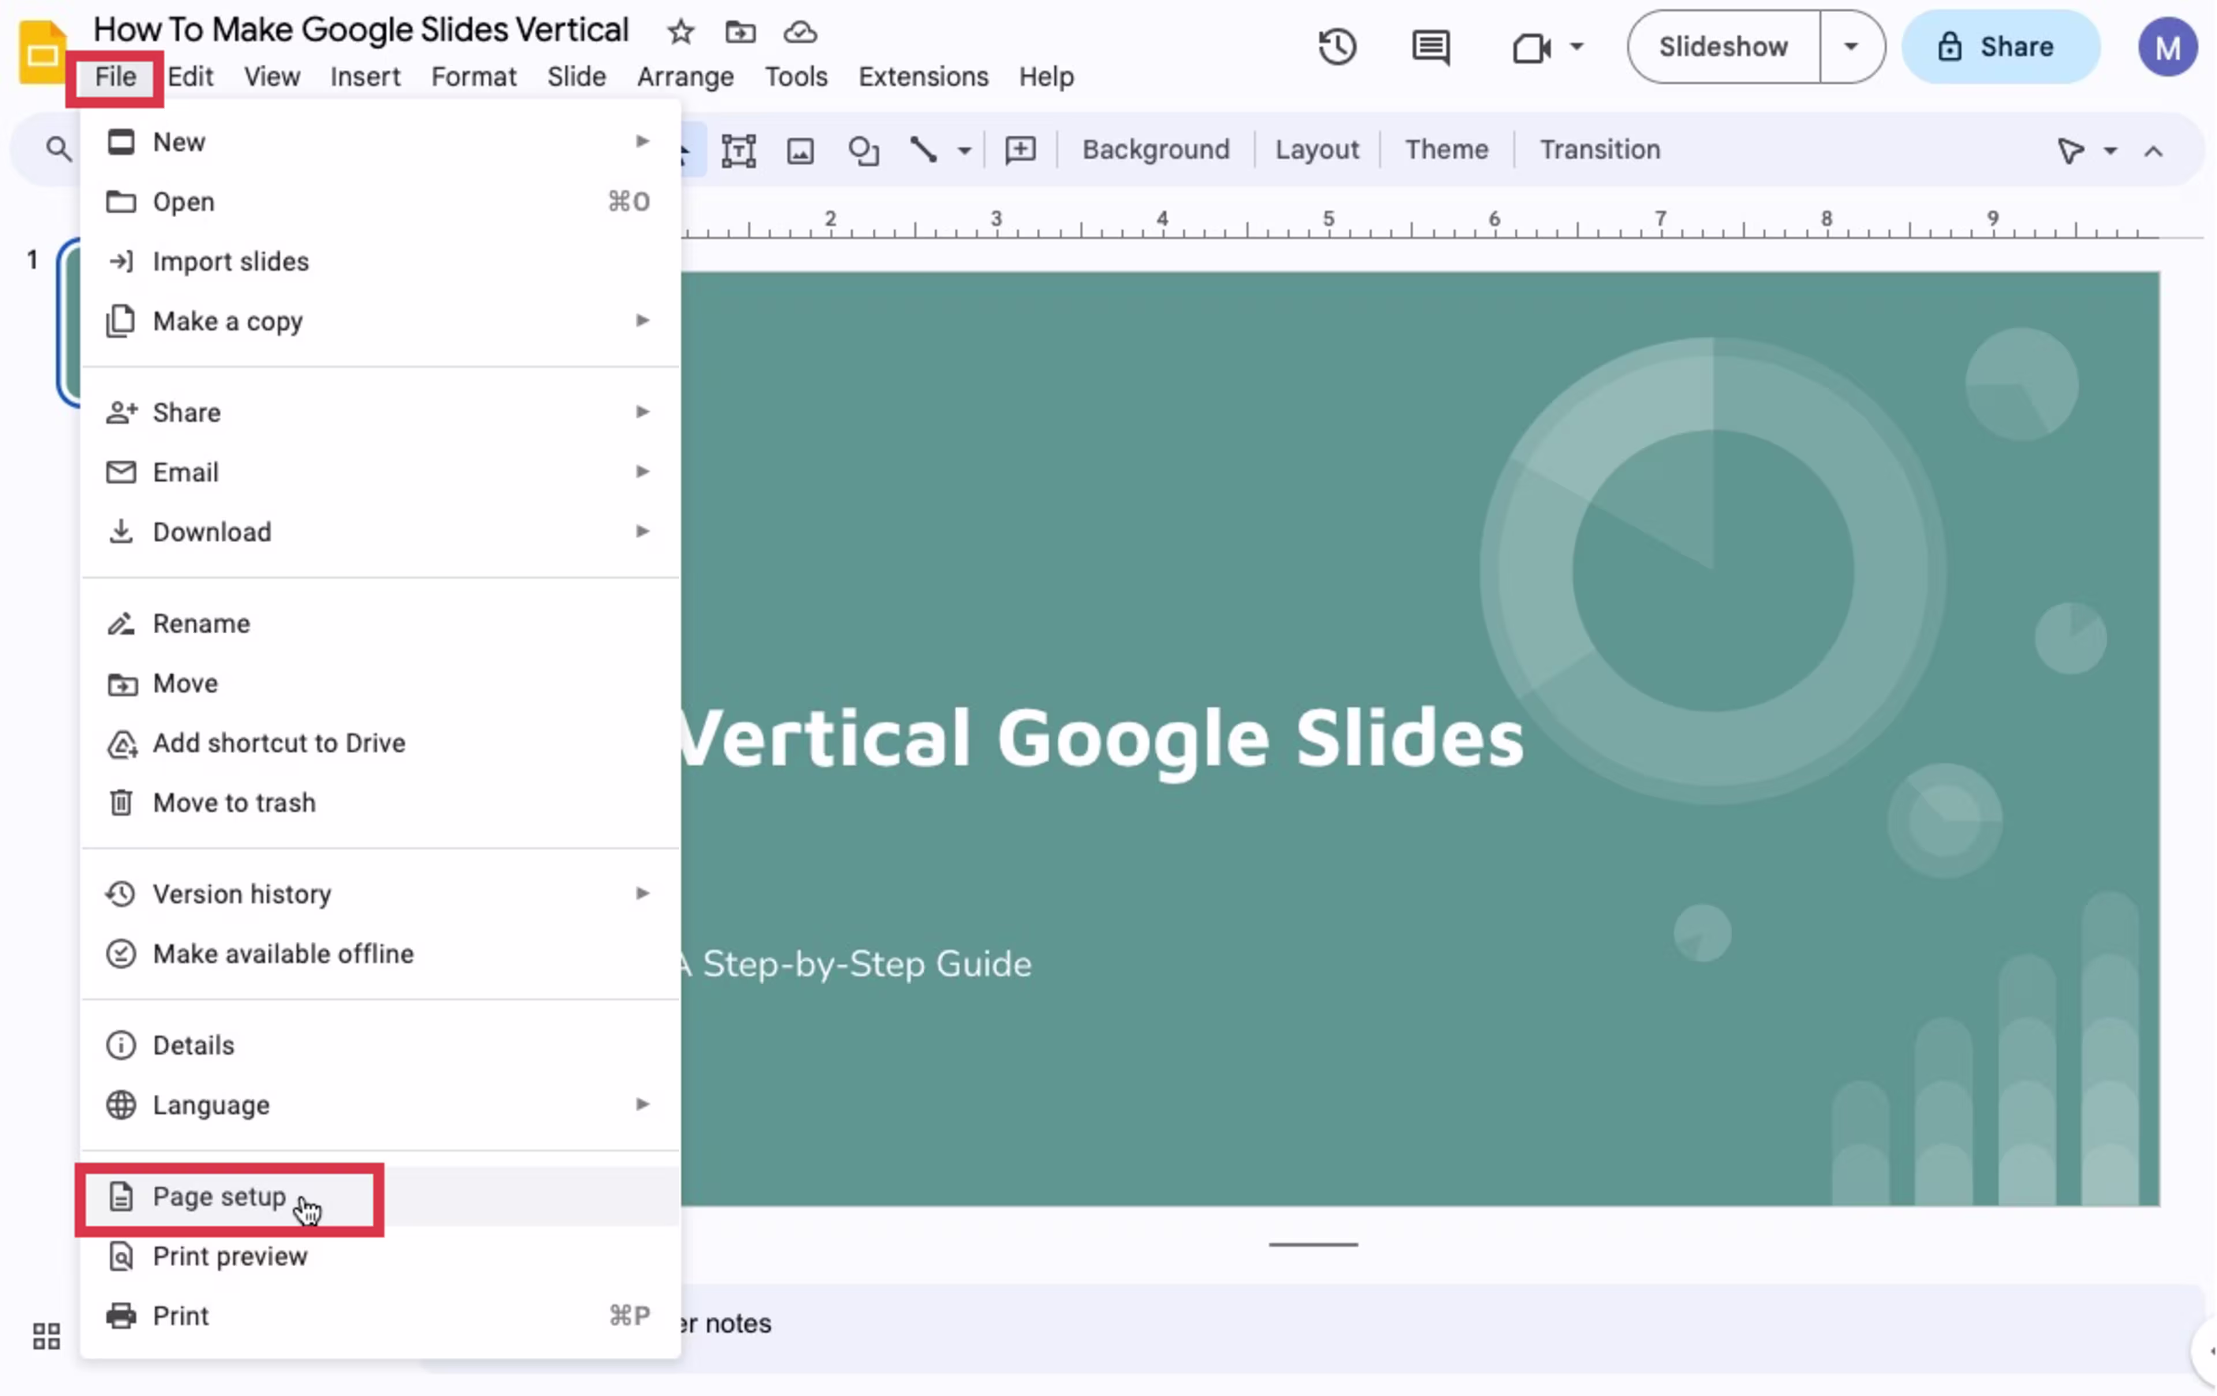Expand the Download submenu
Viewport: 2217px width, 1396px height.
pos(643,531)
